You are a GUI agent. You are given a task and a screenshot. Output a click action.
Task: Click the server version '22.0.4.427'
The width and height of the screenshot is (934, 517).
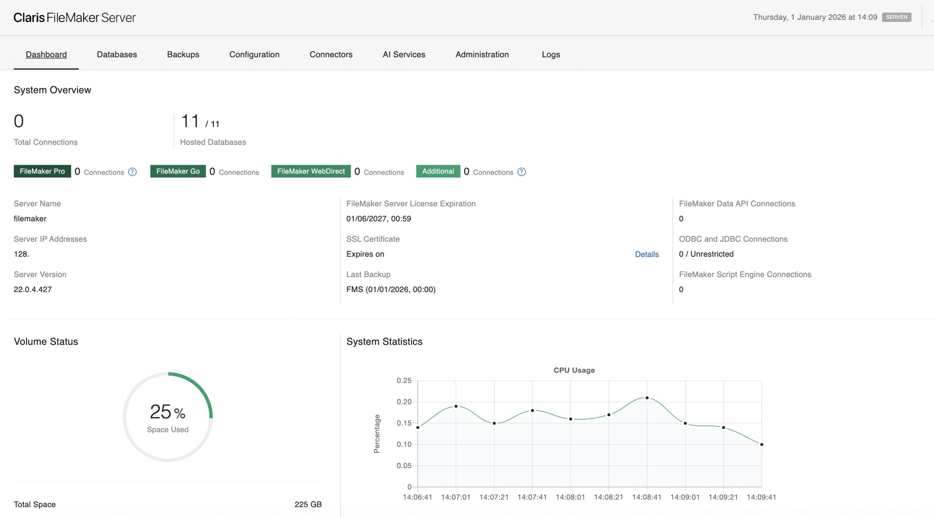coord(33,289)
